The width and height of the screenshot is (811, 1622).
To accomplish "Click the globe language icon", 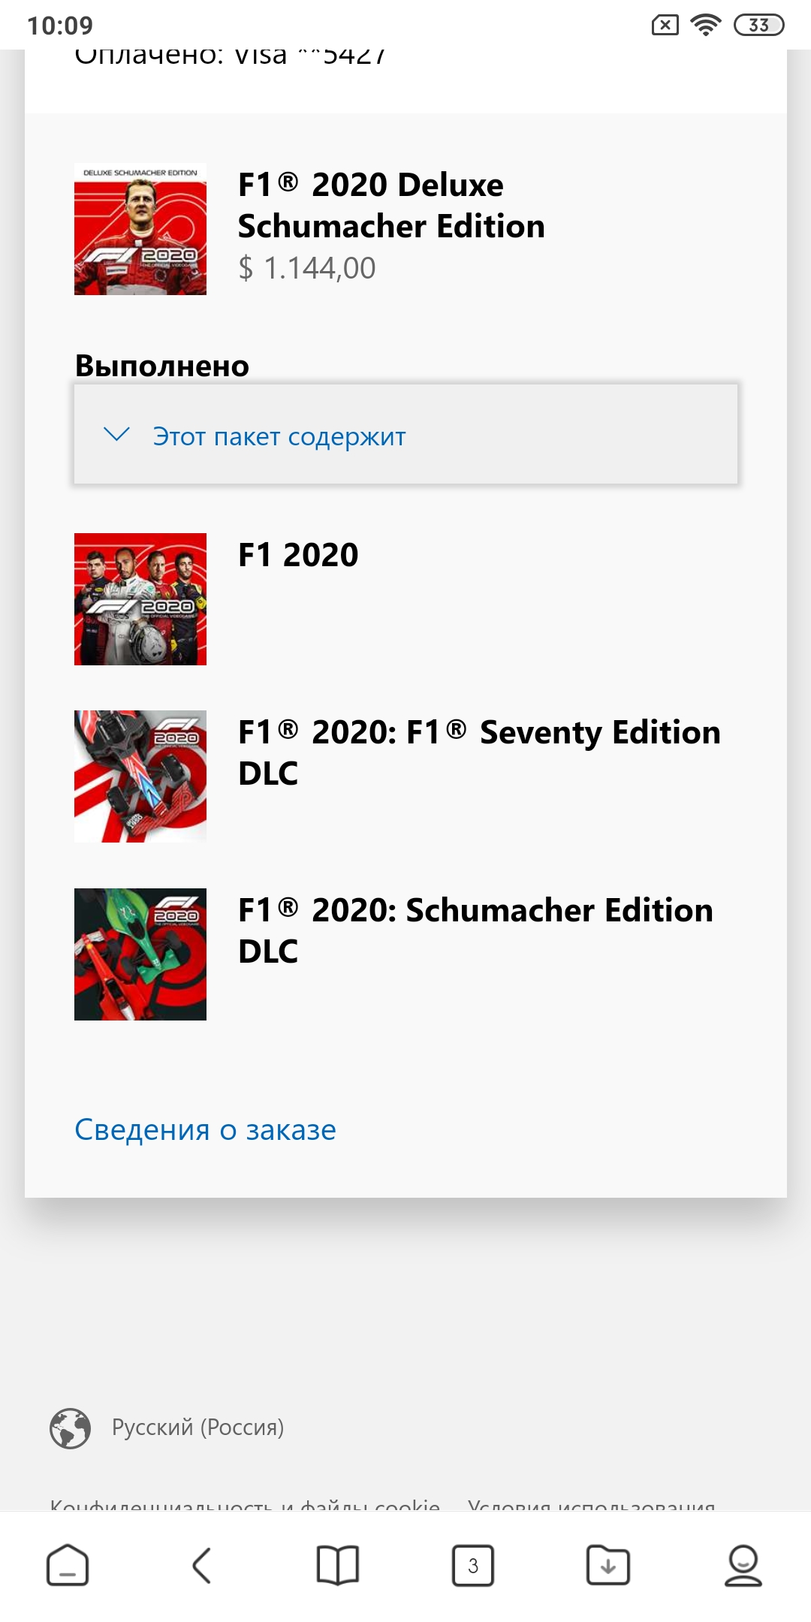I will [x=70, y=1428].
